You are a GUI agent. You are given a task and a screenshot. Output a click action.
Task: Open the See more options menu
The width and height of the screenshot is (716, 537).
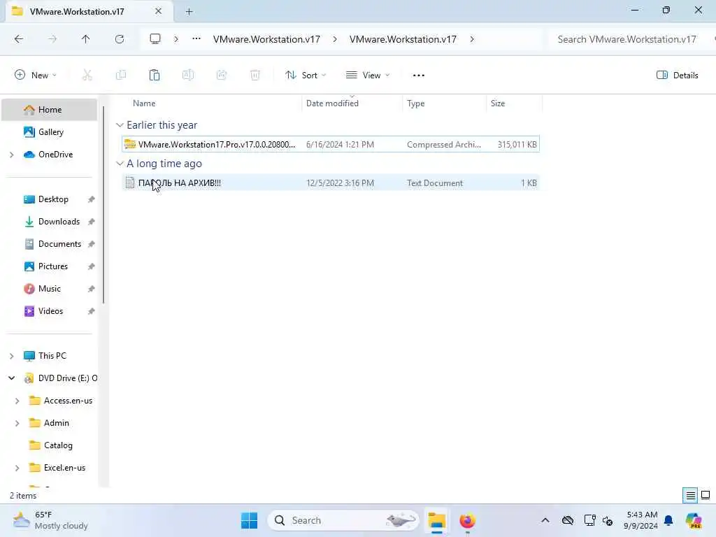pos(419,76)
